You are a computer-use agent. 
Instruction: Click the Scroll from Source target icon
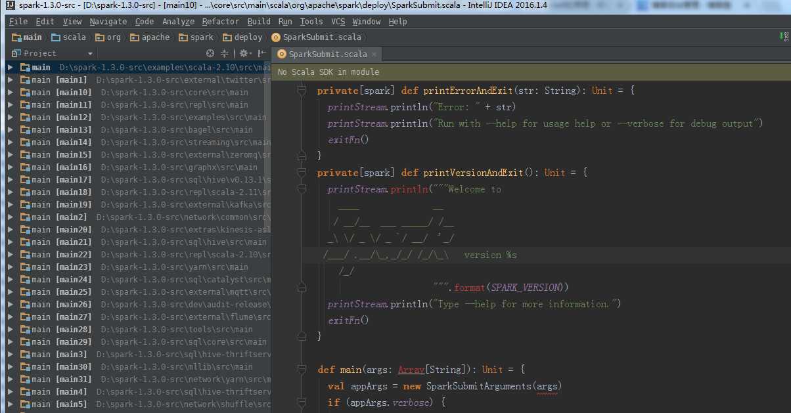click(210, 53)
